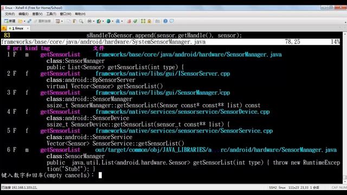Click terminal vertical scrollbar up arrow
The height and width of the screenshot is (195, 347).
click(345, 34)
